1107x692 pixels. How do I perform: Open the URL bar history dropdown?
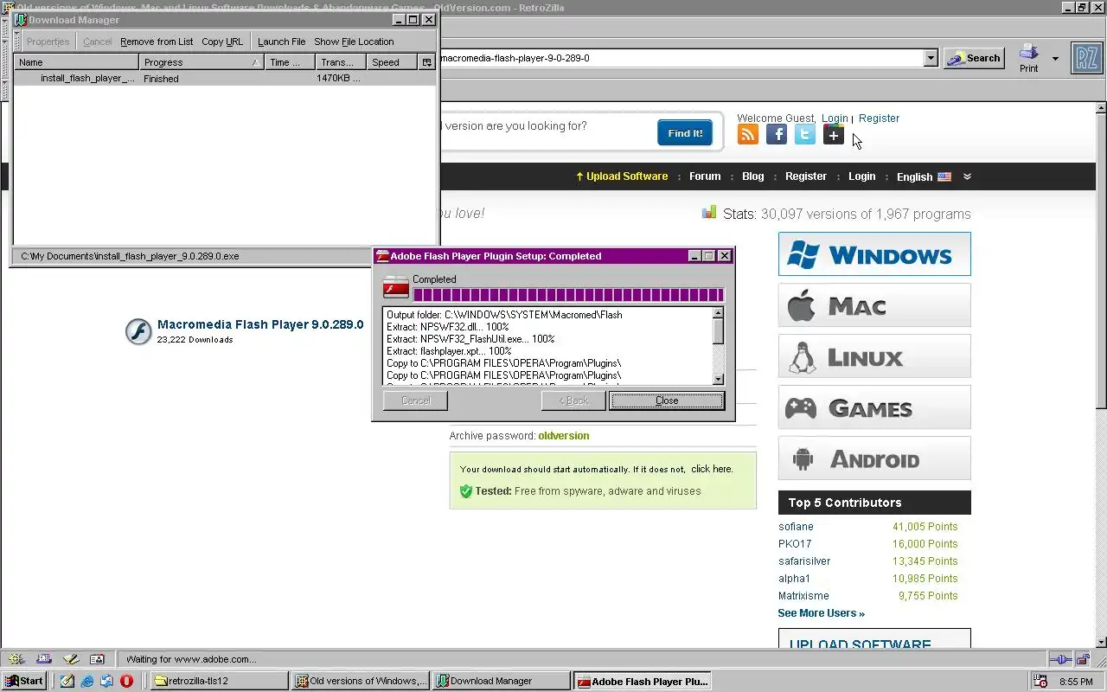pos(931,58)
